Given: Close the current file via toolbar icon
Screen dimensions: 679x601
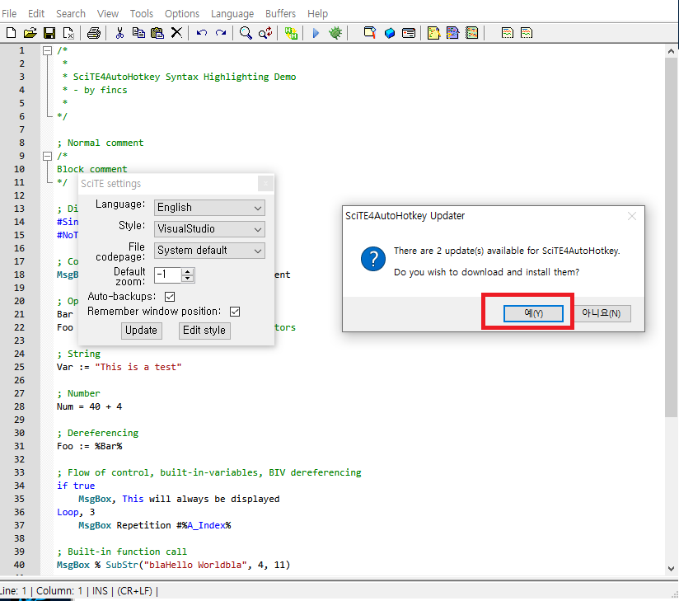Looking at the screenshot, I should (x=68, y=33).
